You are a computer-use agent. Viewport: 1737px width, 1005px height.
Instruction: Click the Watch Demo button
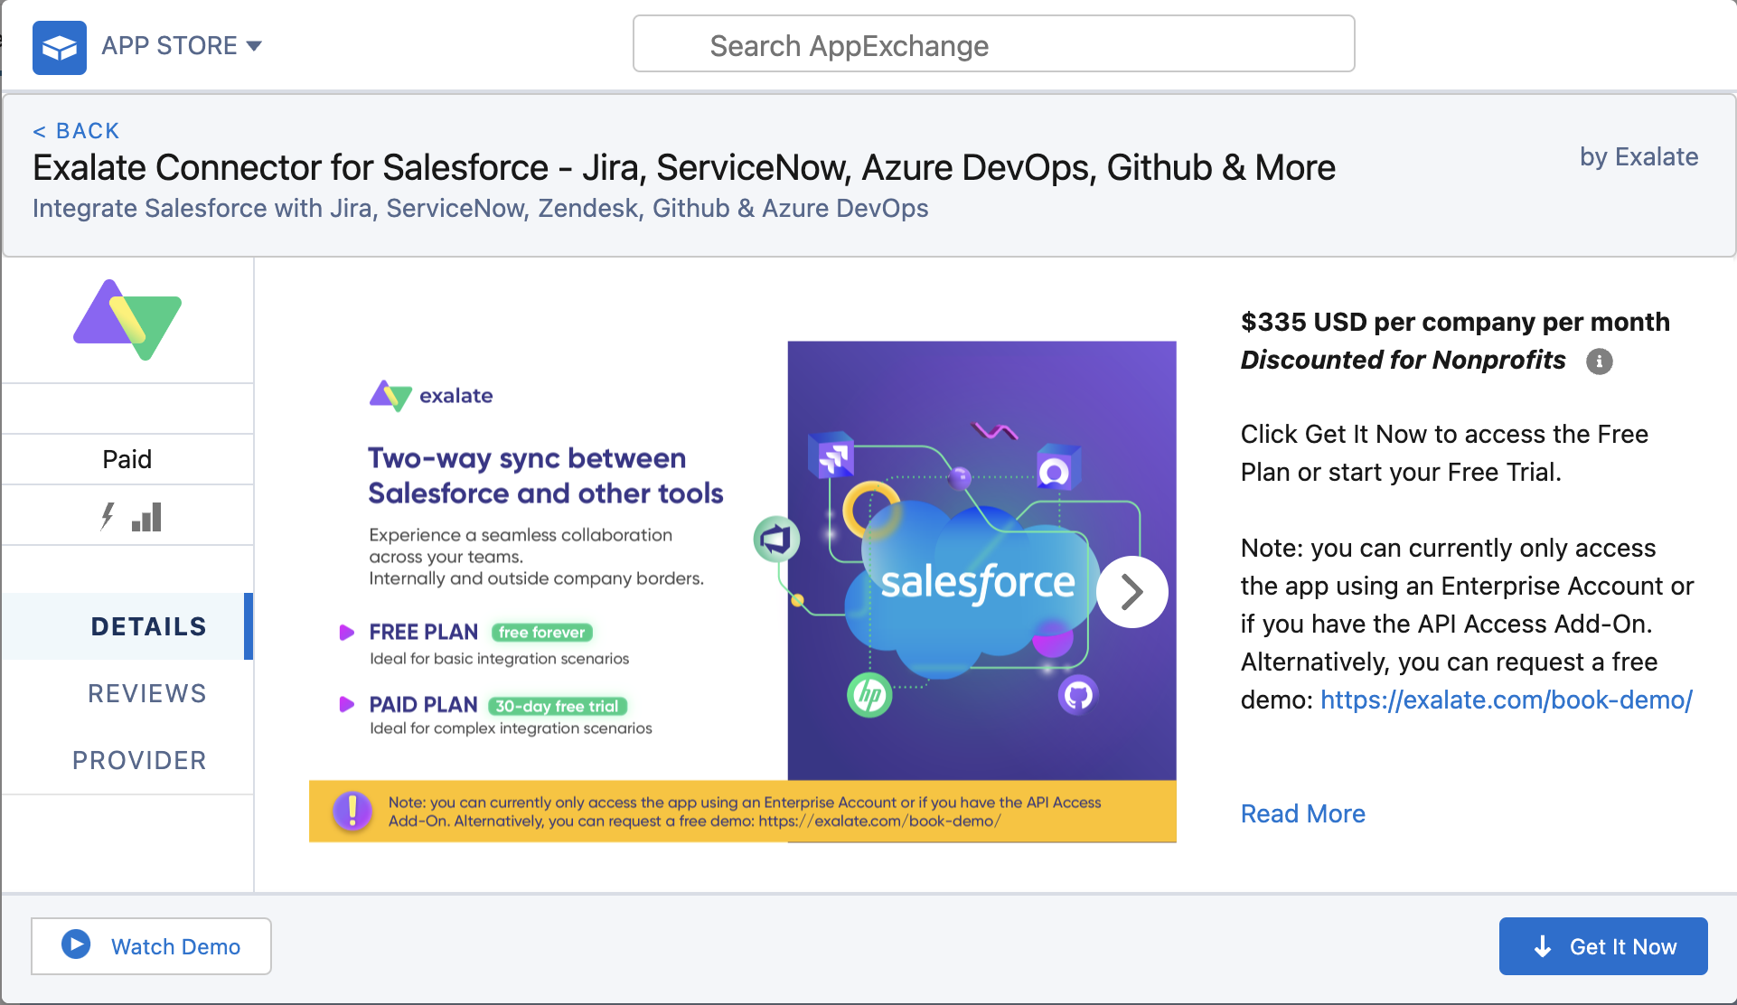152,946
